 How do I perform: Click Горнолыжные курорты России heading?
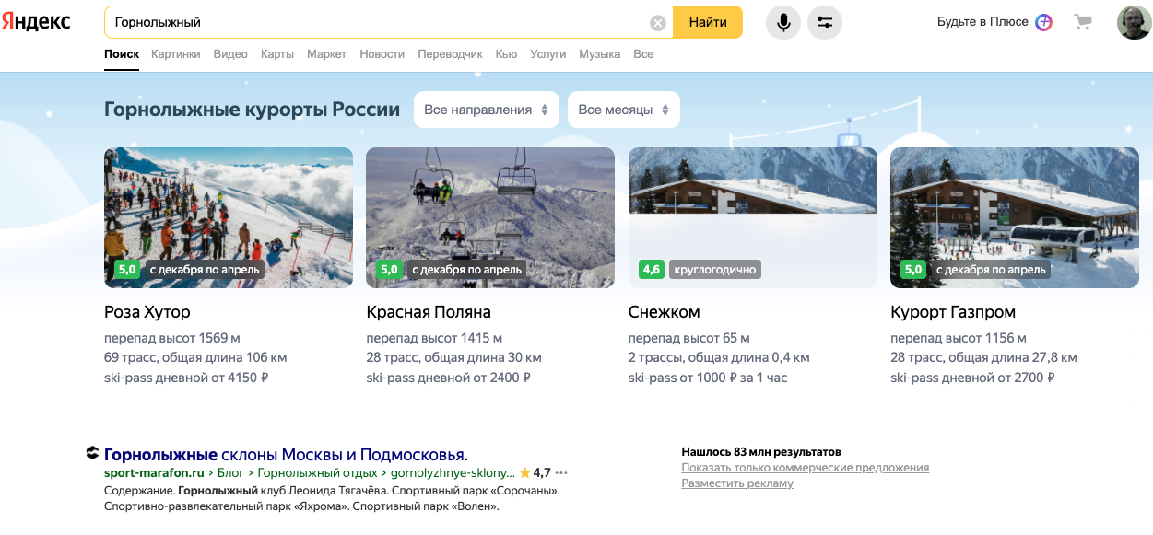[252, 110]
